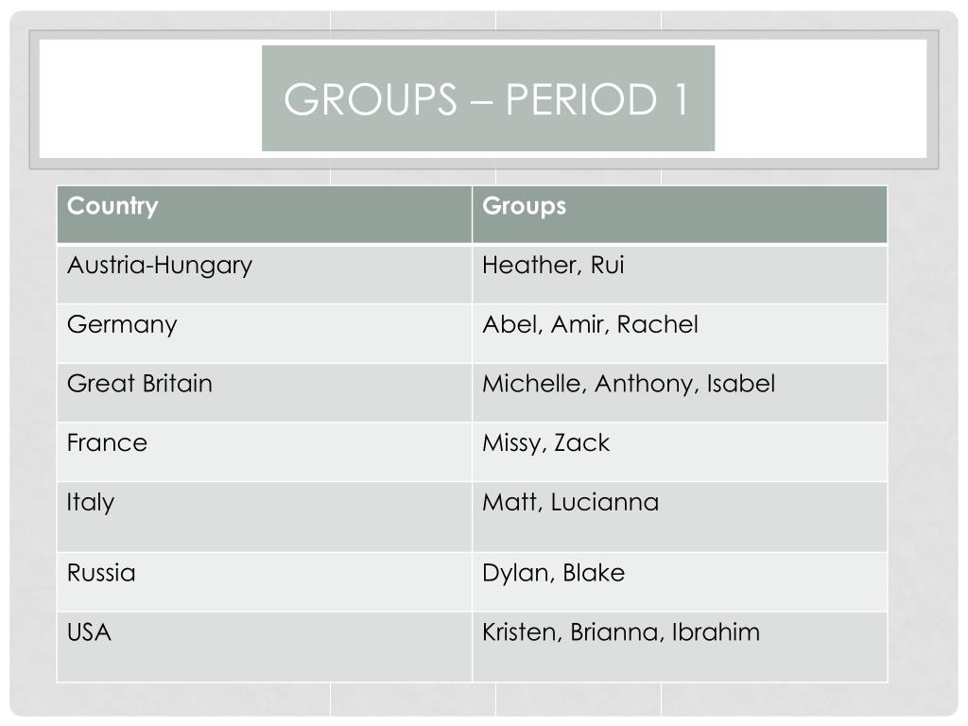Click the Matt, Lucianna cell
This screenshot has height=726, width=968.
point(680,517)
